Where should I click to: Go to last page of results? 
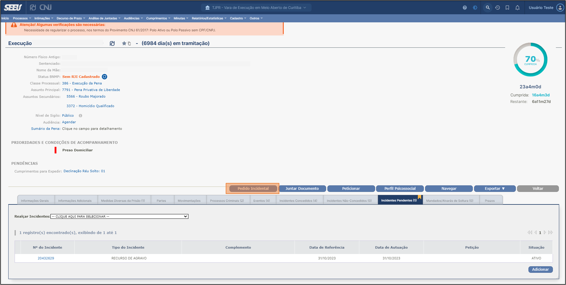click(x=550, y=233)
